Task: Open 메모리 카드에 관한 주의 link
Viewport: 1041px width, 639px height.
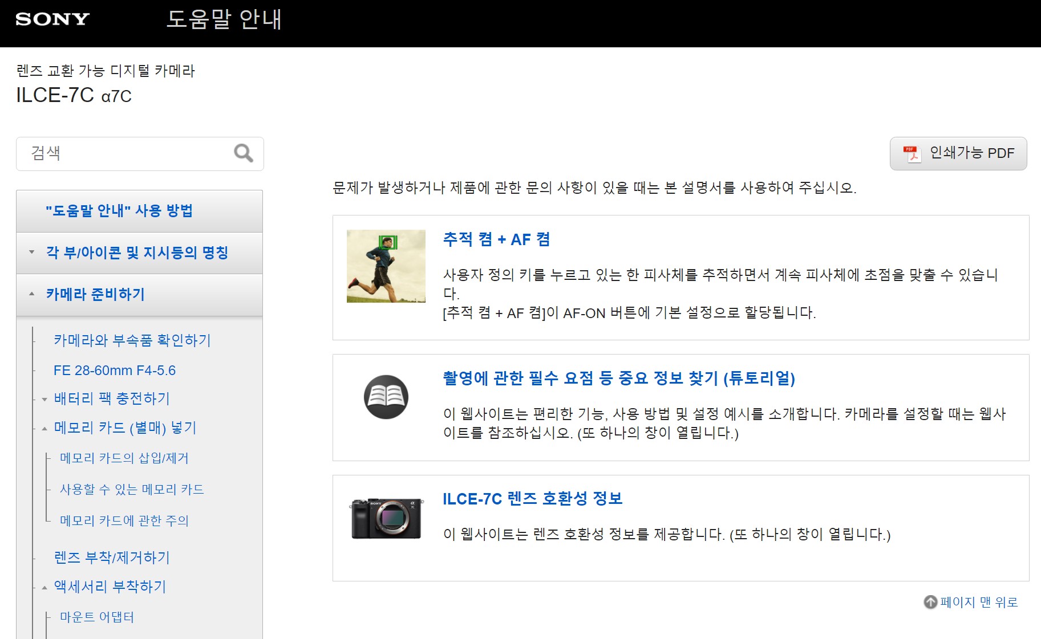Action: pyautogui.click(x=124, y=520)
